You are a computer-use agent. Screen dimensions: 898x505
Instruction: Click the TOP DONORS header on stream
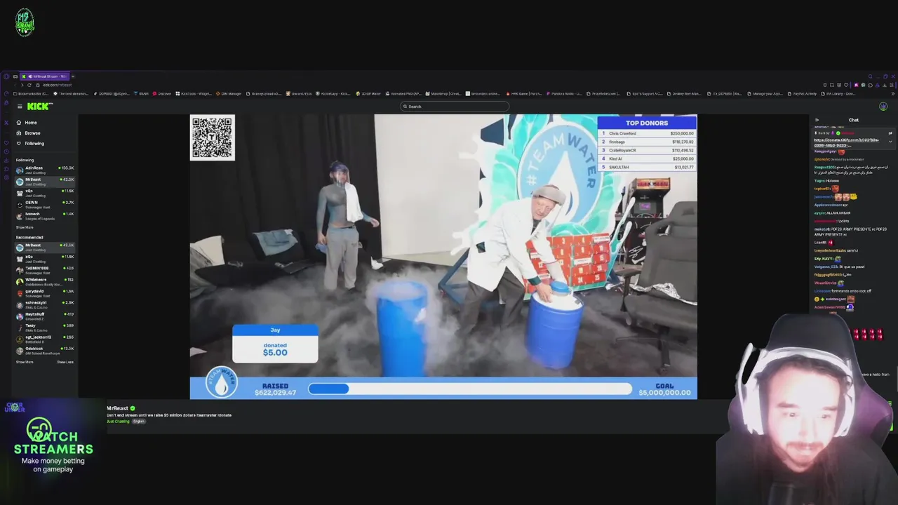(x=647, y=123)
